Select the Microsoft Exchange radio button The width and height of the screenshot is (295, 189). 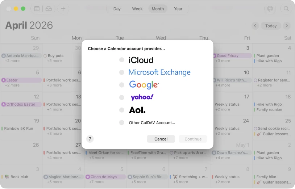122,72
